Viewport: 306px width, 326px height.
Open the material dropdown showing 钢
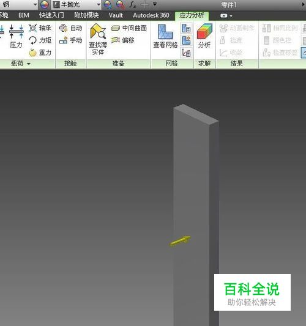point(19,4)
